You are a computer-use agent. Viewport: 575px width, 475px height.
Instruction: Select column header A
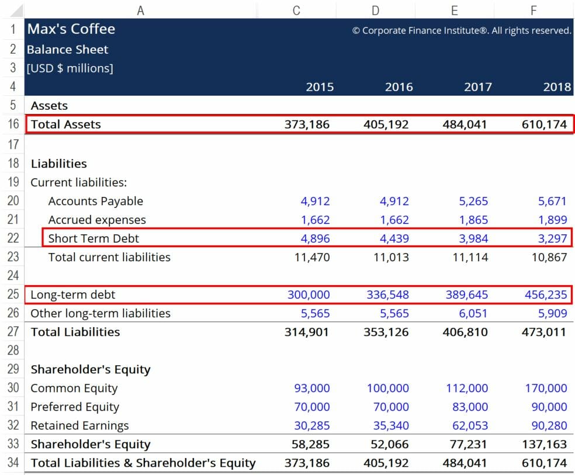click(140, 9)
